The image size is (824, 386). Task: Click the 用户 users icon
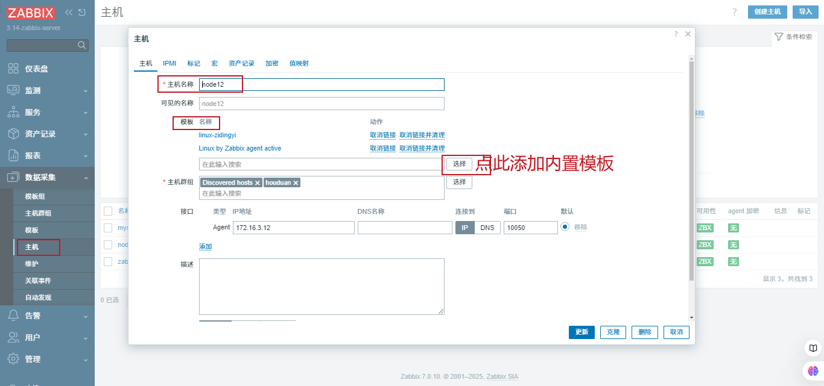[x=13, y=337]
